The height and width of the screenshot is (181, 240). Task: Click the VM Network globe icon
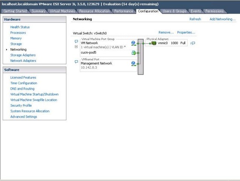(134, 43)
